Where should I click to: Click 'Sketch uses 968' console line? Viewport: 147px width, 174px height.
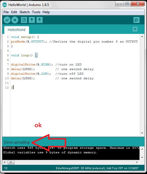[71, 148]
